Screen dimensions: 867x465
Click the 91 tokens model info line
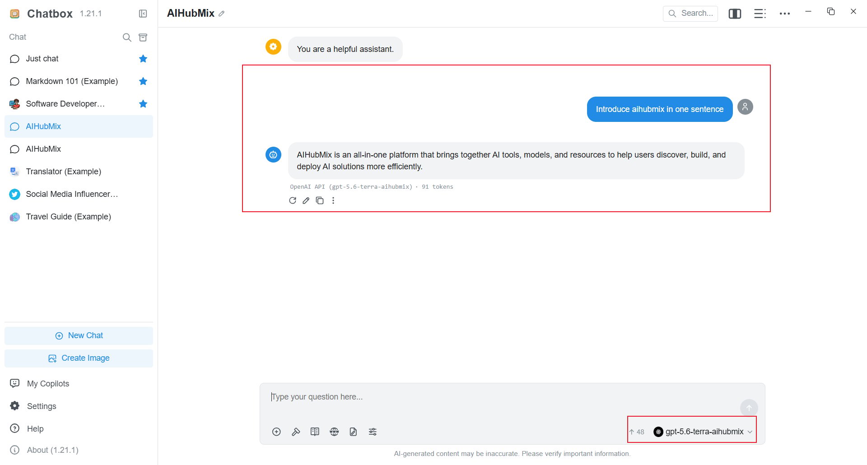(371, 187)
